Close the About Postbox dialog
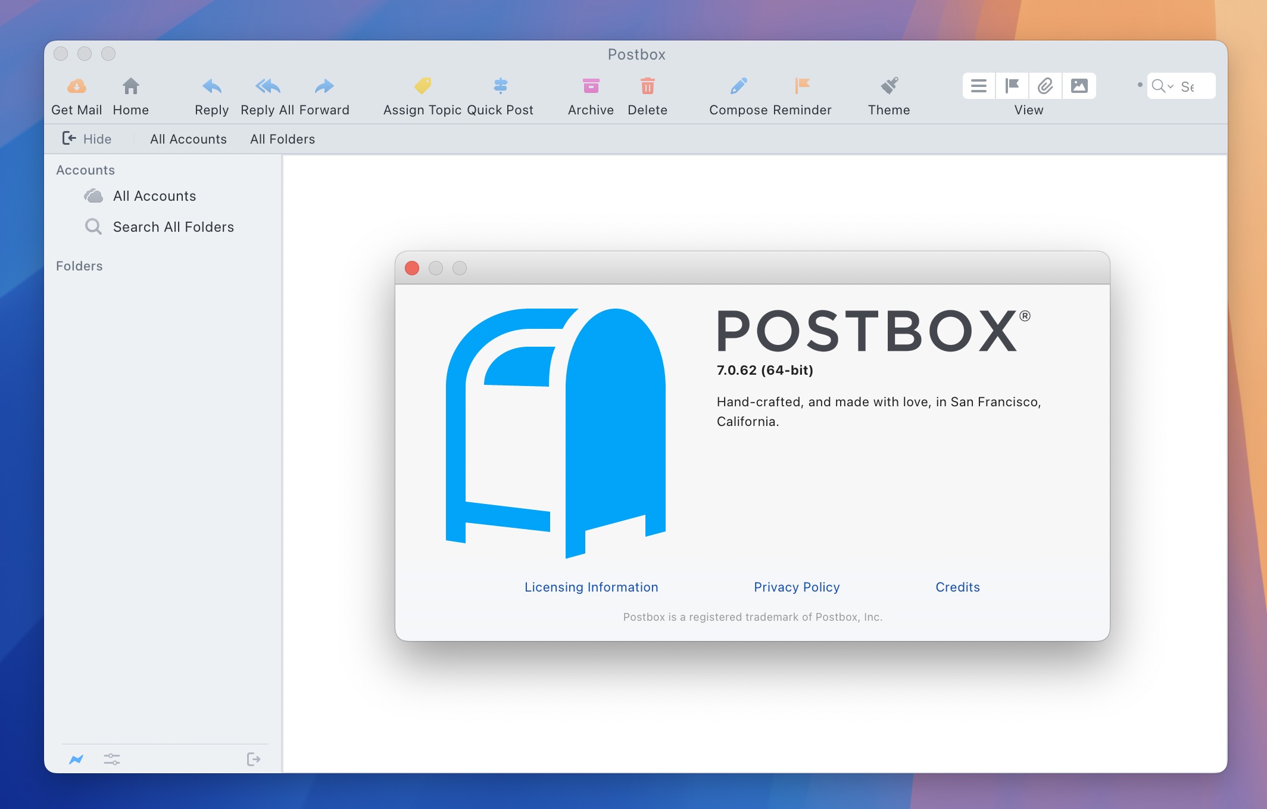Image resolution: width=1267 pixels, height=809 pixels. [x=412, y=268]
